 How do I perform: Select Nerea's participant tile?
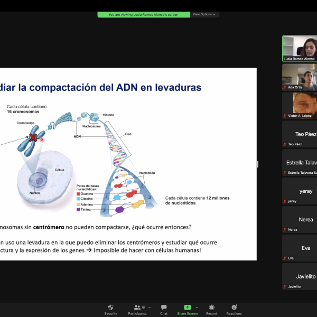tap(300, 219)
